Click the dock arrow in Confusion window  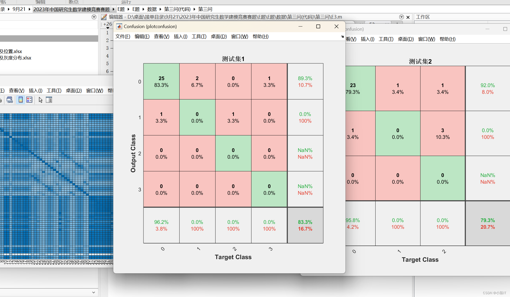[x=342, y=37]
